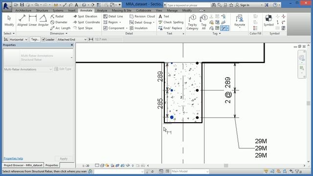Click the horizontal scrollbar thumb of the drawing view
This screenshot has height=176, width=313.
(226, 165)
